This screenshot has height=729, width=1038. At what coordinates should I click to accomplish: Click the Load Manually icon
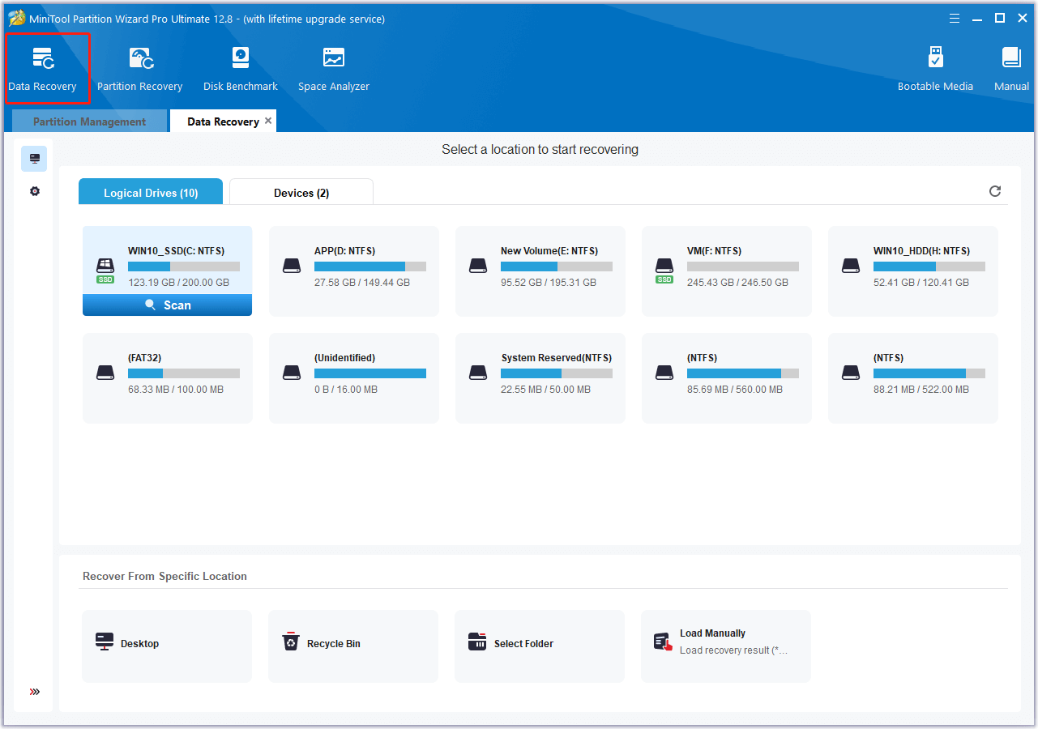(663, 642)
